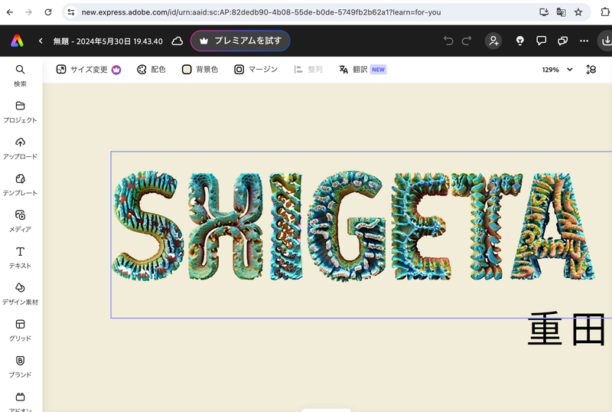The image size is (612, 412).
Task: Click the browser translate page icon
Action: [562, 12]
